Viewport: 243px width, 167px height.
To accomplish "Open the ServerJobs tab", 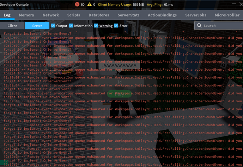I will coord(196,15).
